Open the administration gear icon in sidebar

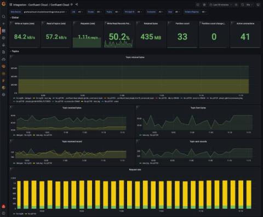pyautogui.click(x=3, y=95)
